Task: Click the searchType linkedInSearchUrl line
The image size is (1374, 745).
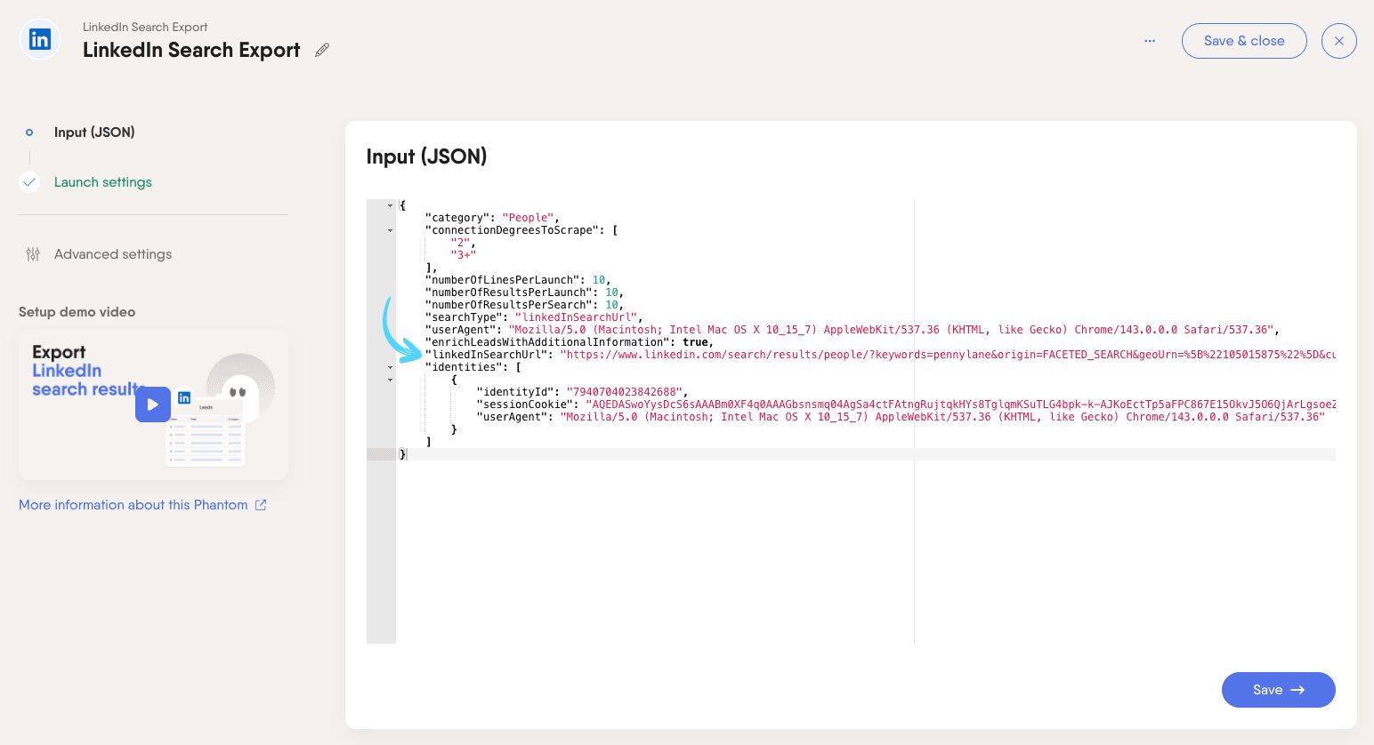Action: (x=534, y=317)
